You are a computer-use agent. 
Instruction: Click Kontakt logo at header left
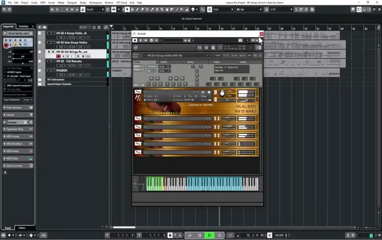[135, 47]
